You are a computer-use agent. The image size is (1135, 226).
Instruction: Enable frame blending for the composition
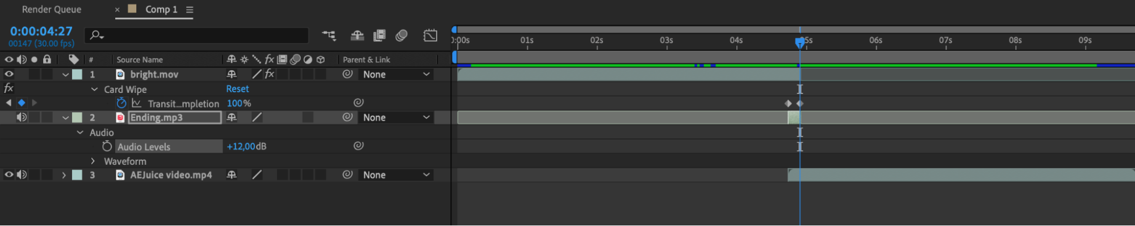point(379,36)
